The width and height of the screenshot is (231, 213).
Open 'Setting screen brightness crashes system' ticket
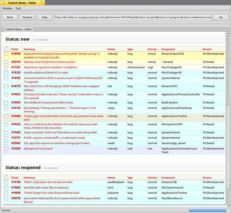49,62
